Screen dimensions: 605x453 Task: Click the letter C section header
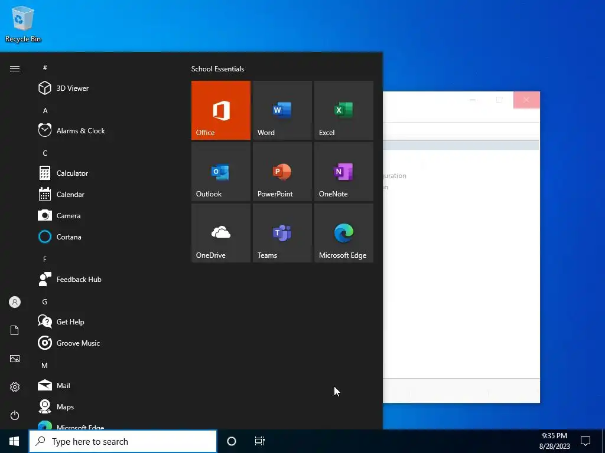tap(45, 153)
